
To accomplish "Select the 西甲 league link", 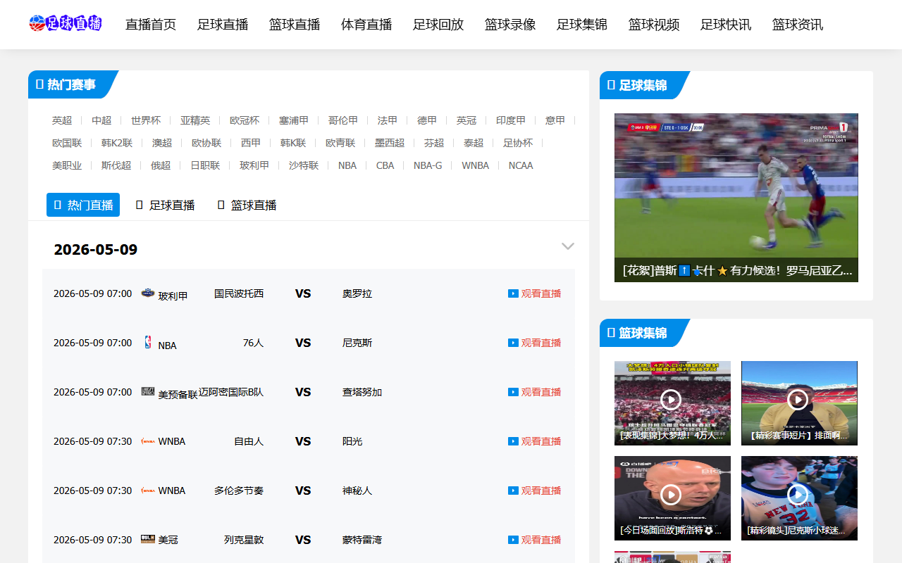I will (x=251, y=143).
